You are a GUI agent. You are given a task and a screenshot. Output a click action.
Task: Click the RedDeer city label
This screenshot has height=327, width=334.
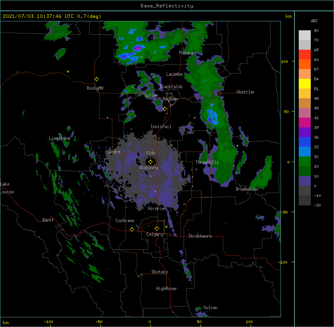pyautogui.click(x=170, y=99)
